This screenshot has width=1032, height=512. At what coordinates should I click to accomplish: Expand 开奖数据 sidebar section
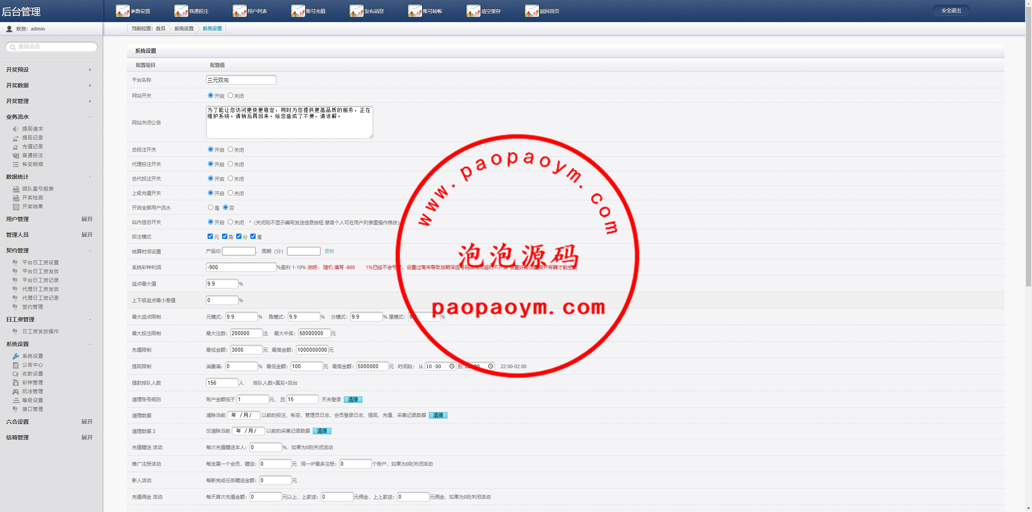point(90,85)
